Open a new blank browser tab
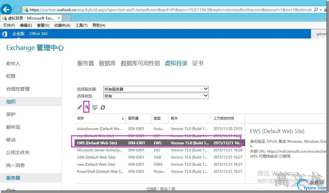 click(x=66, y=18)
